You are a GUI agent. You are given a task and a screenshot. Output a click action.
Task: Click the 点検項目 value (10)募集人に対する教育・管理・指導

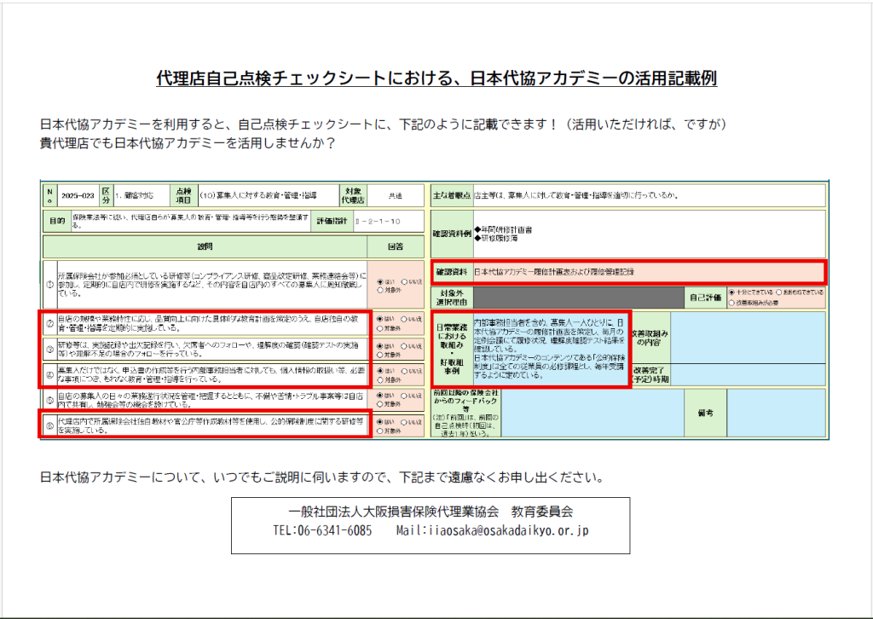click(257, 196)
